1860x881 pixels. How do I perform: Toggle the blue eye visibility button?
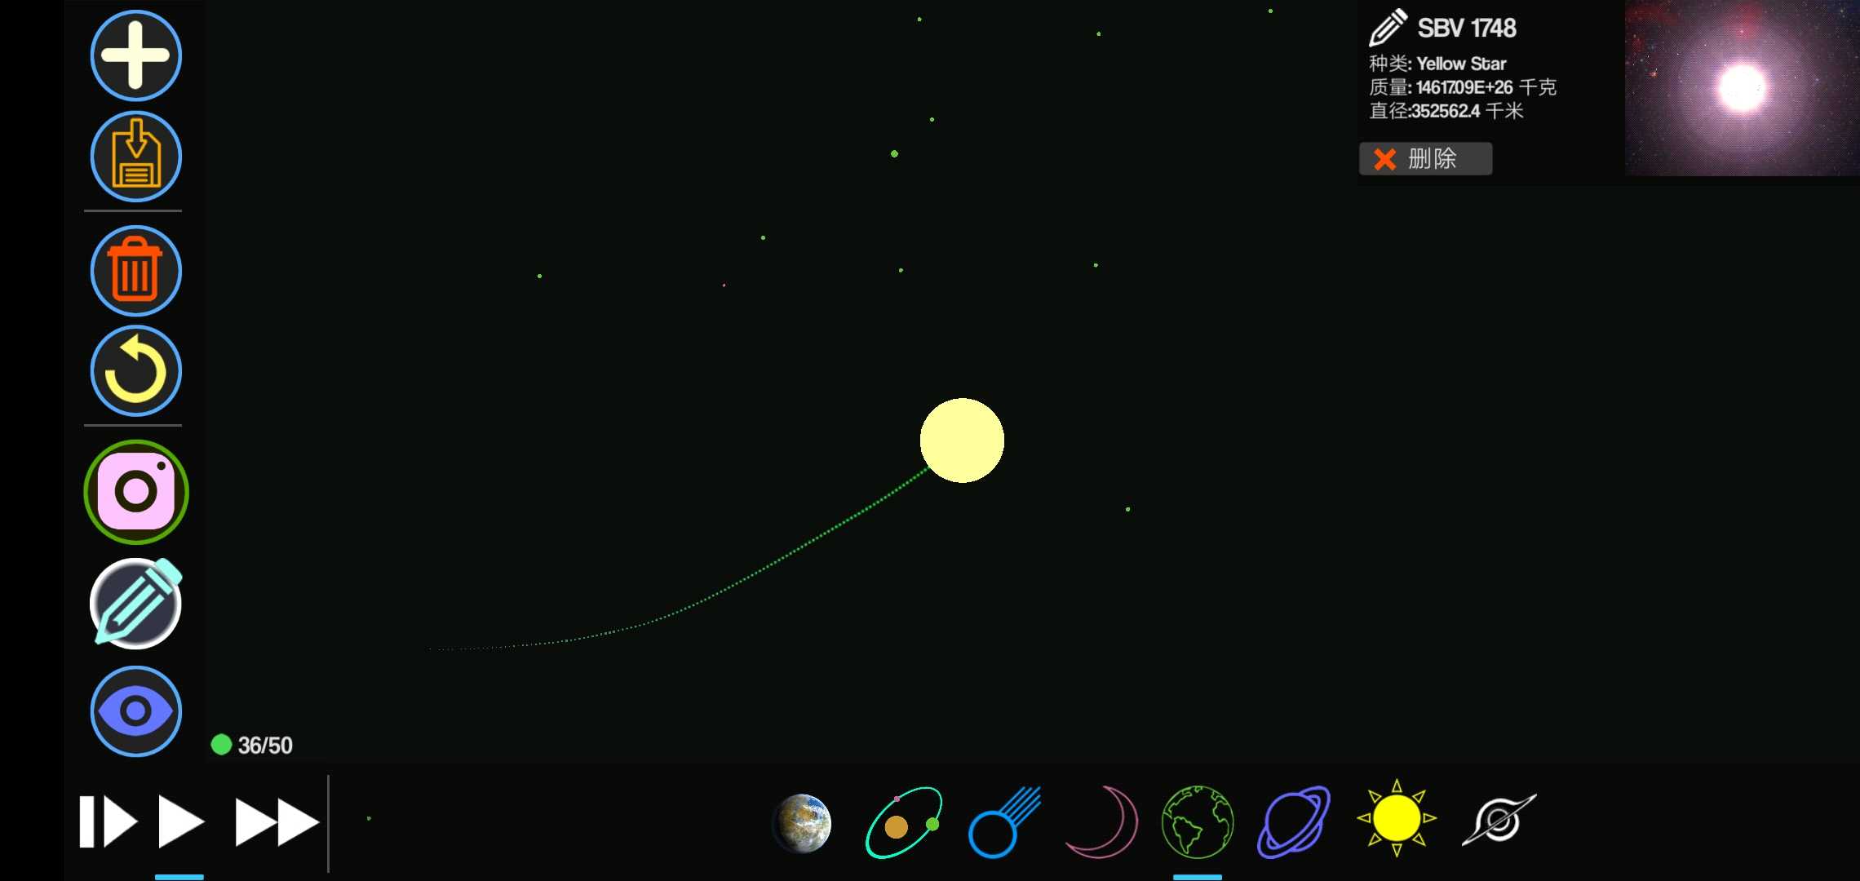tap(135, 711)
